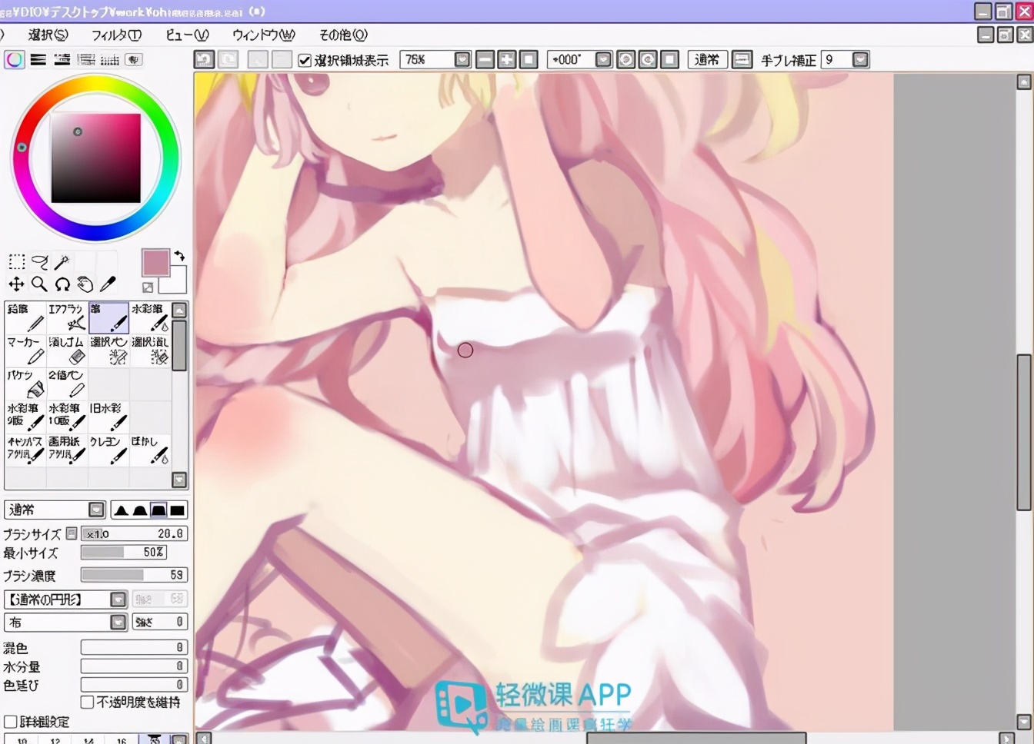1034x744 pixels.
Task: Open the ウィンドウ(W) menu
Action: coord(263,35)
